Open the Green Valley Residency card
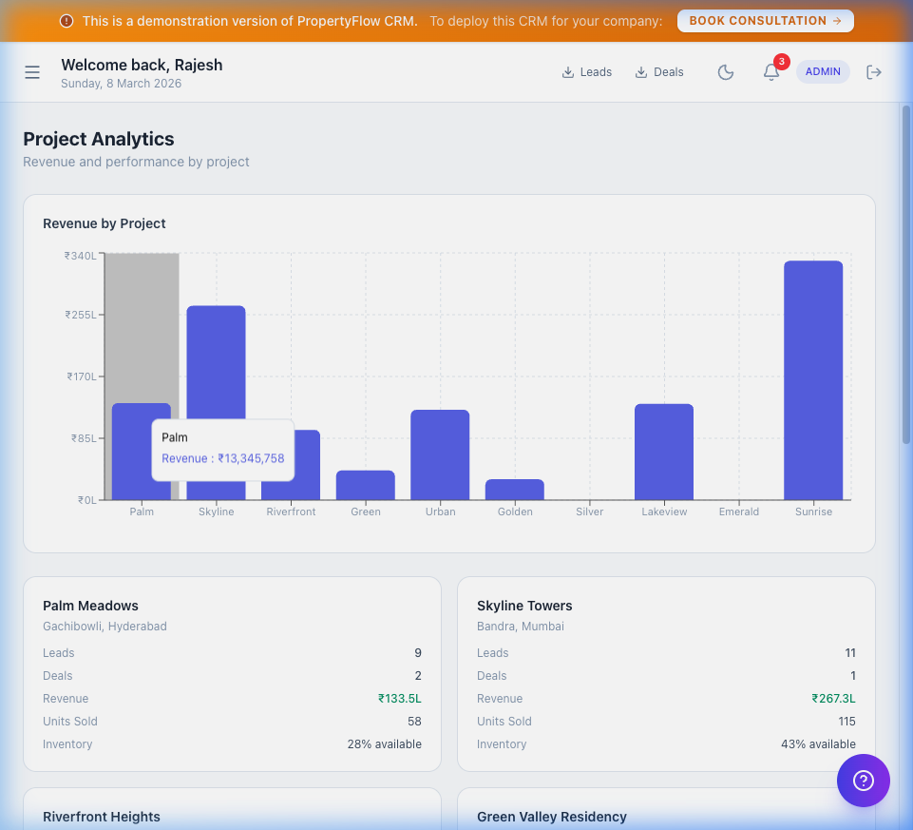 (551, 817)
